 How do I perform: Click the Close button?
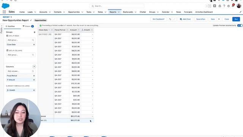coord(227,19)
